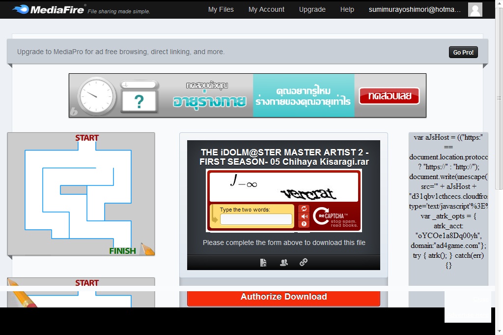503x335 pixels.
Task: Click the page vertical scrollbar thumb
Action: click(x=499, y=98)
